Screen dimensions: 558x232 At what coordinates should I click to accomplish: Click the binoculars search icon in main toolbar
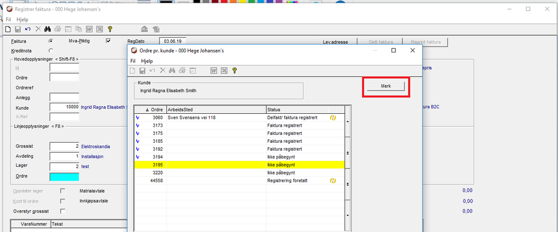pyautogui.click(x=48, y=29)
